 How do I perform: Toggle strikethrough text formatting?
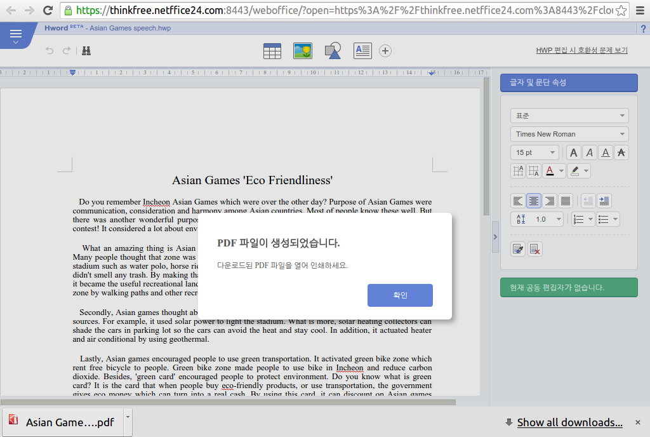click(x=621, y=152)
